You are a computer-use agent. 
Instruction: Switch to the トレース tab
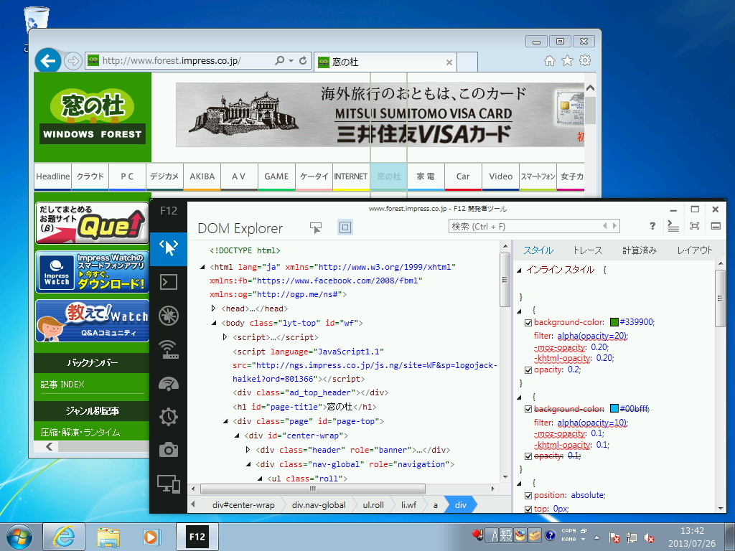tap(587, 250)
